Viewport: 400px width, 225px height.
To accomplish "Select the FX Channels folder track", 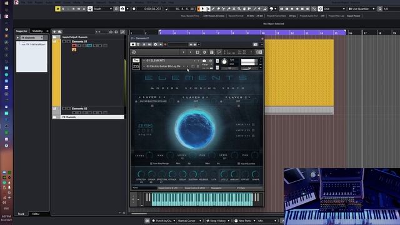I will [88, 117].
